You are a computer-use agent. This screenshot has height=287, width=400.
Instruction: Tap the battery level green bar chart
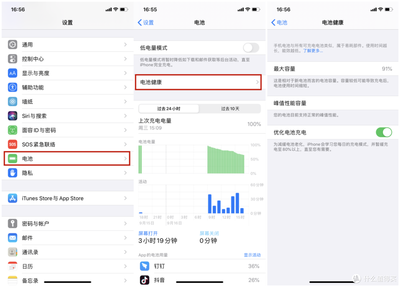tap(194, 159)
